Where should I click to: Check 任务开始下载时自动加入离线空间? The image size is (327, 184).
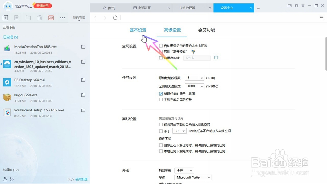point(161,125)
